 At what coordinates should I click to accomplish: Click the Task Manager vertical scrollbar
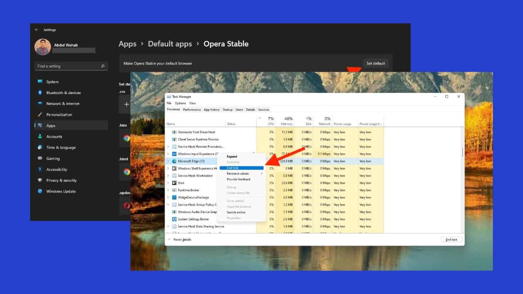pos(462,152)
